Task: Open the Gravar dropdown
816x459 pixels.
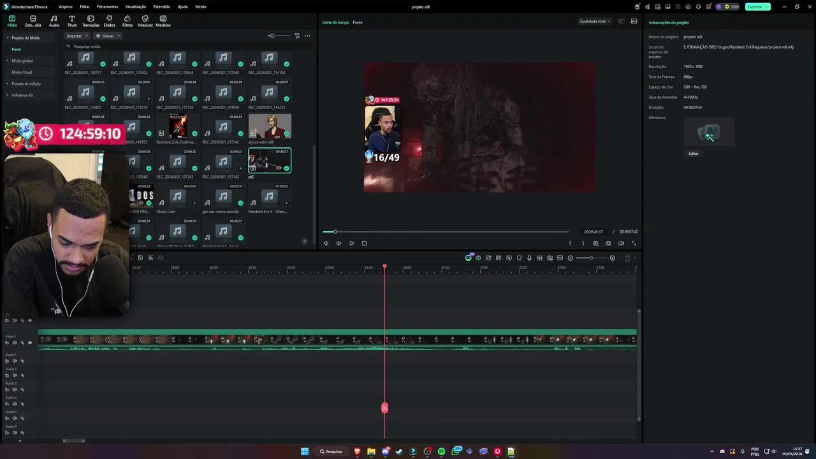Action: (x=107, y=36)
